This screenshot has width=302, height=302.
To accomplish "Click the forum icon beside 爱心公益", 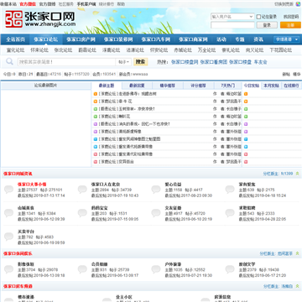I will pyautogui.click(x=156, y=190).
